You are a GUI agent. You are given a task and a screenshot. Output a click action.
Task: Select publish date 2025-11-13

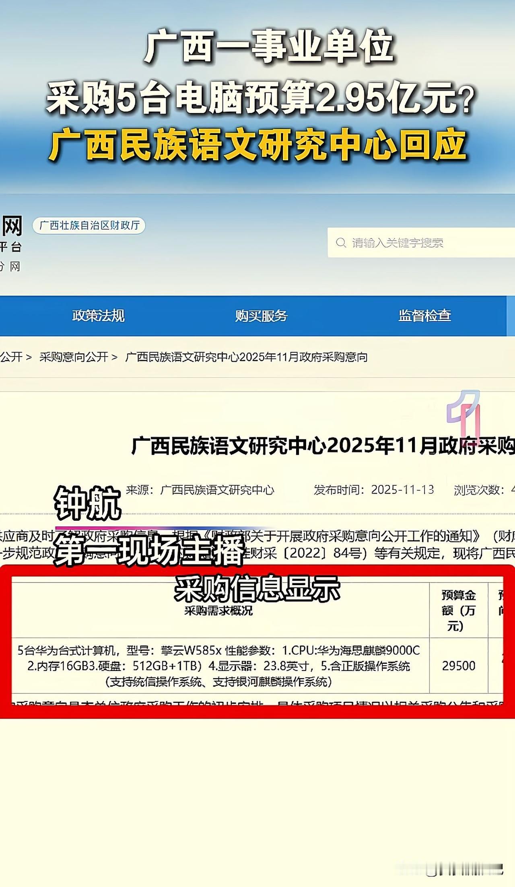click(402, 490)
